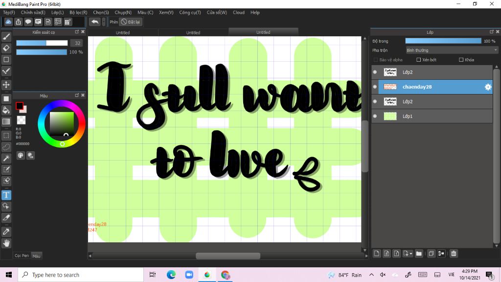Add a new 8-bit layer

[x=387, y=254]
